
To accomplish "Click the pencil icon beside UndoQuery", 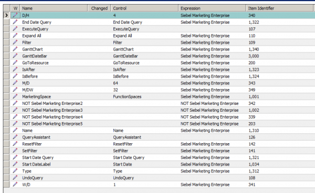I will tap(15, 178).
